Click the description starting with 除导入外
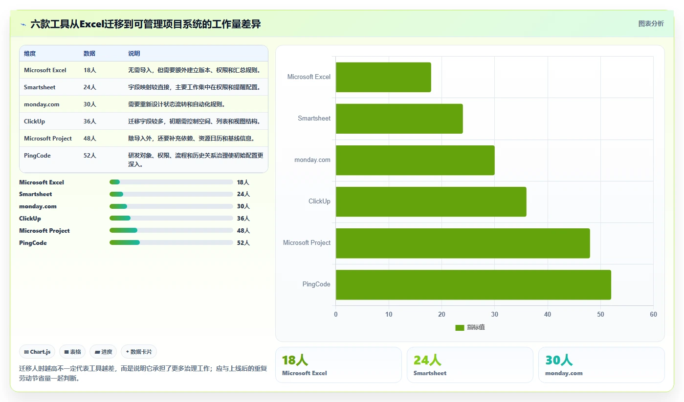Image resolution: width=684 pixels, height=402 pixels. tap(192, 139)
